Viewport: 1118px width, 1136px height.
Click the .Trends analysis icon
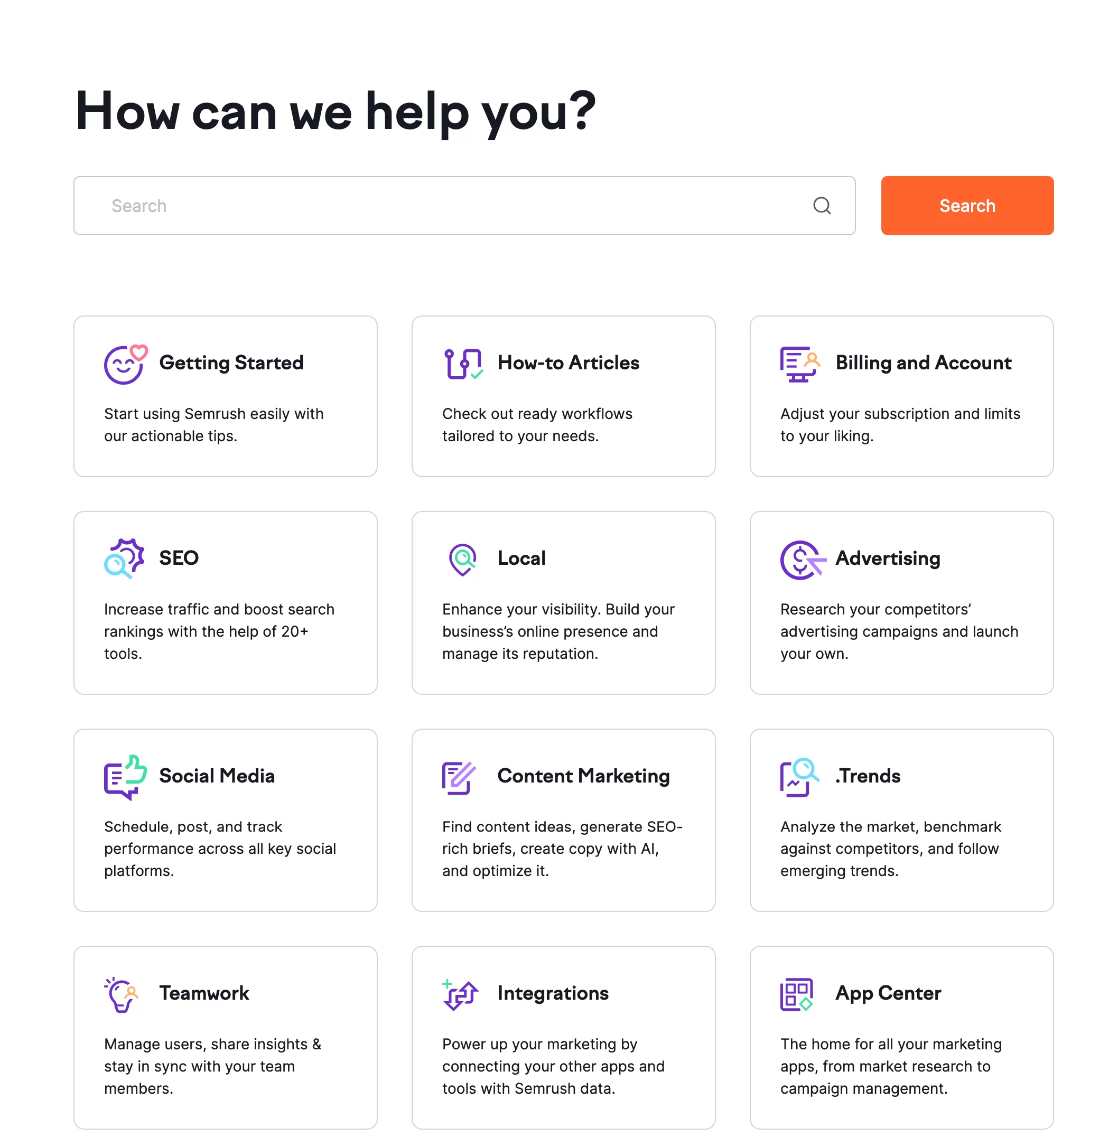point(797,775)
